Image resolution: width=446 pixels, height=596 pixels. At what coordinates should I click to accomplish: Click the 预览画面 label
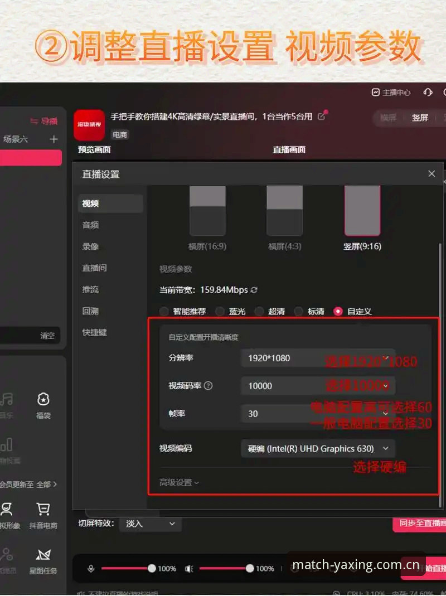click(94, 150)
